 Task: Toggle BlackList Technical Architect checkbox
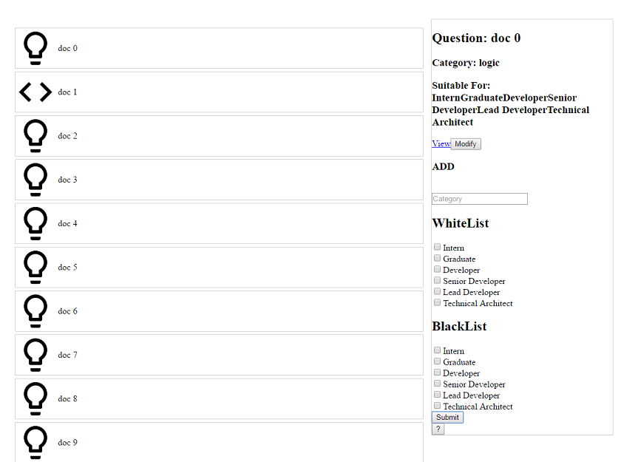coord(437,406)
